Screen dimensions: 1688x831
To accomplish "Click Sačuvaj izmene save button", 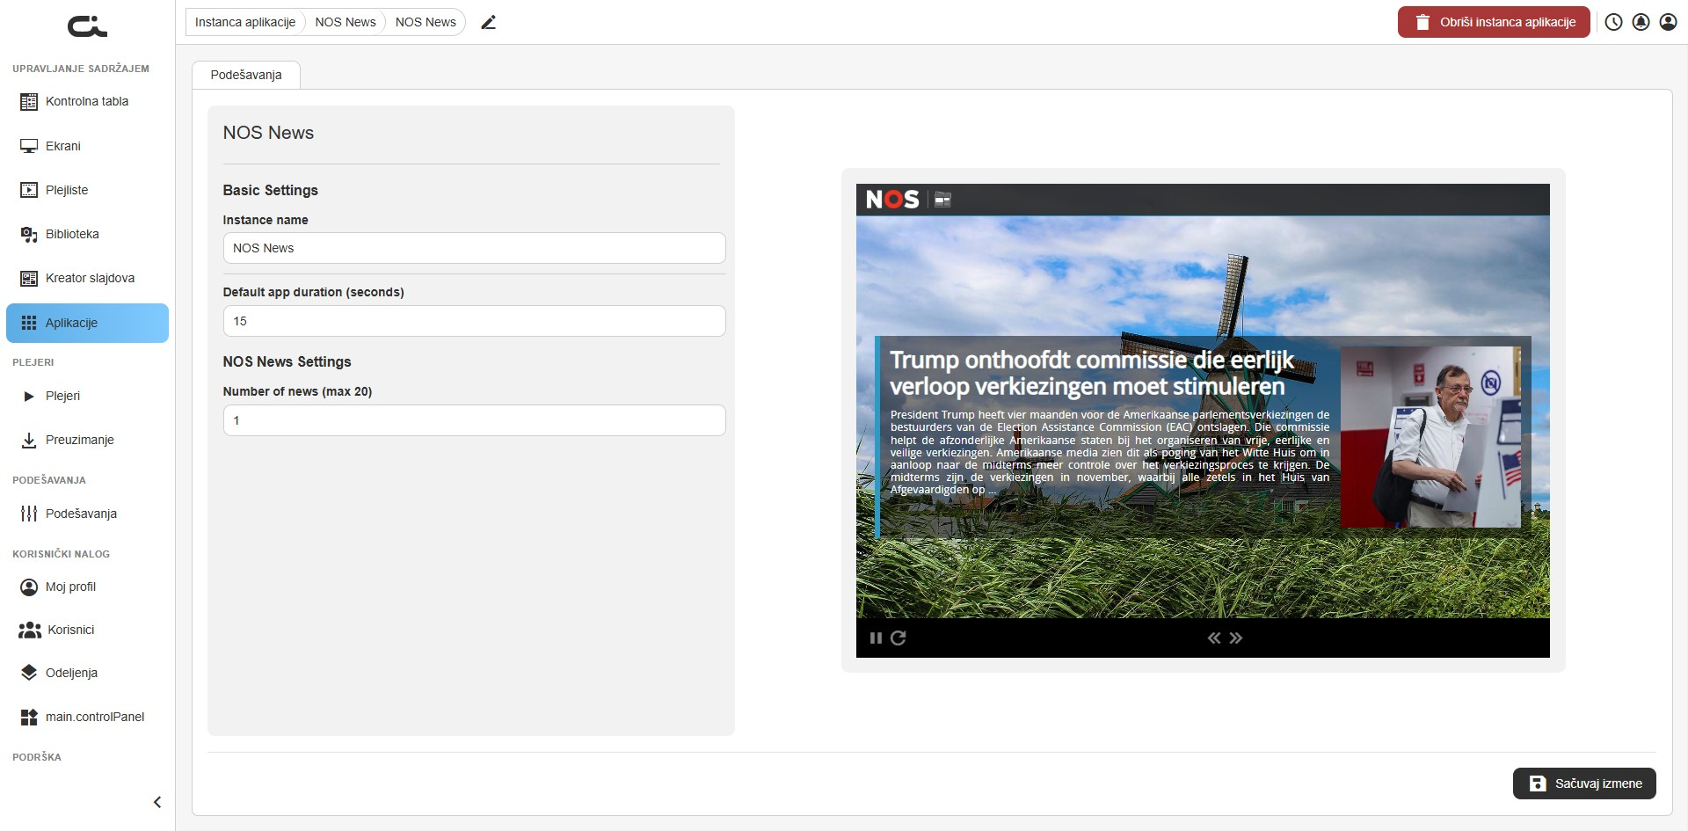I will pyautogui.click(x=1584, y=784).
